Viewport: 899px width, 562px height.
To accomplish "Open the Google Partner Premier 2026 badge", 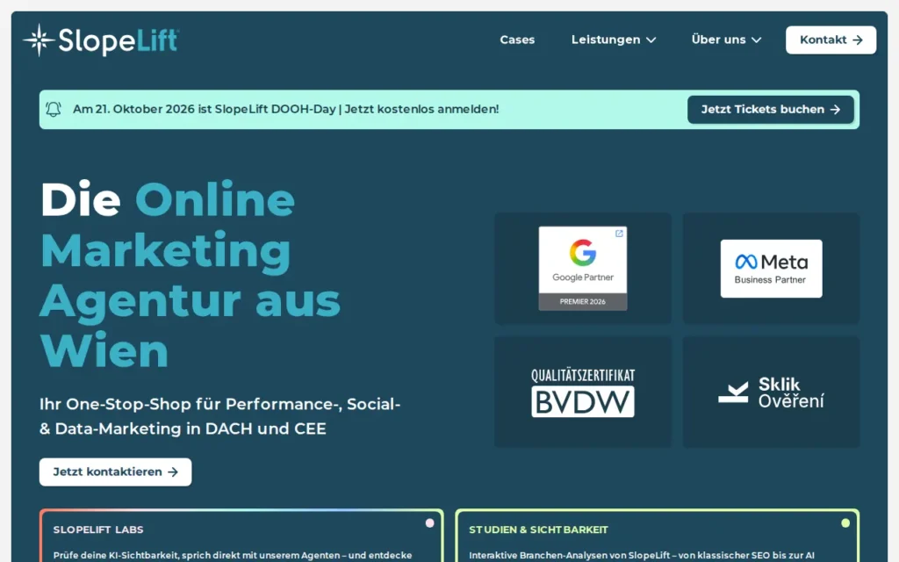I will point(583,269).
